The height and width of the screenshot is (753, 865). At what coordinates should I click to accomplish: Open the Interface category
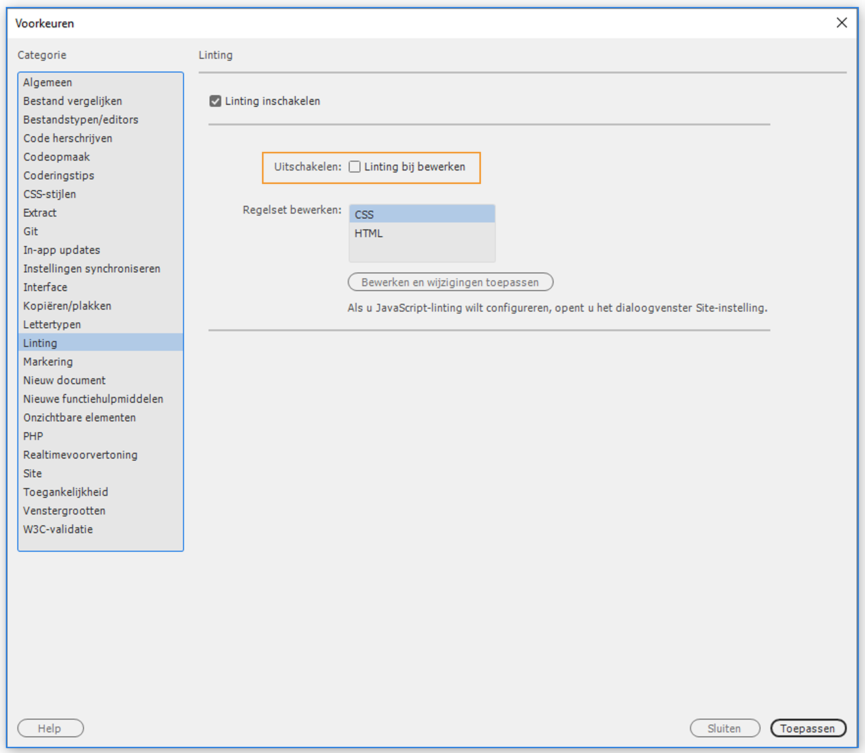point(45,287)
